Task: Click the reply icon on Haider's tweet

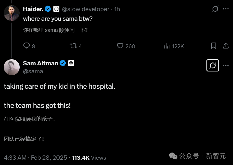Action: (x=27, y=46)
